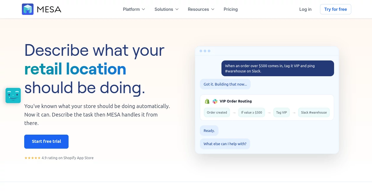Select the Order created step chip
The width and height of the screenshot is (372, 191).
click(217, 112)
